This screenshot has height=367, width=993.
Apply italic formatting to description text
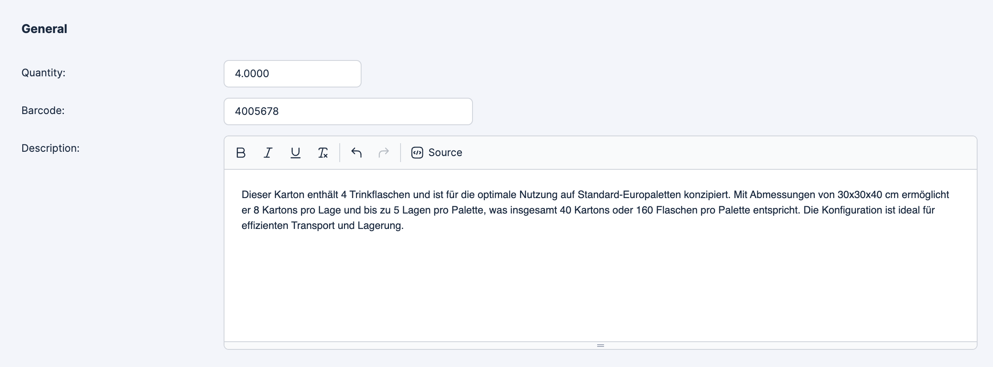click(x=268, y=153)
